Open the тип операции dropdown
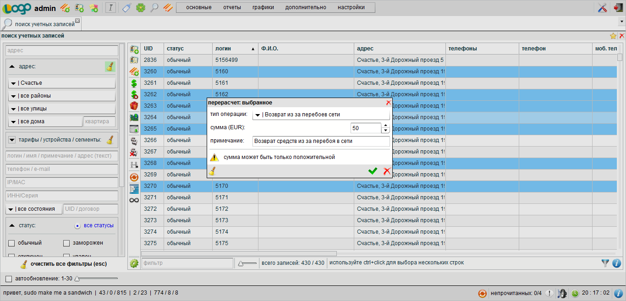This screenshot has width=626, height=301. (321, 115)
